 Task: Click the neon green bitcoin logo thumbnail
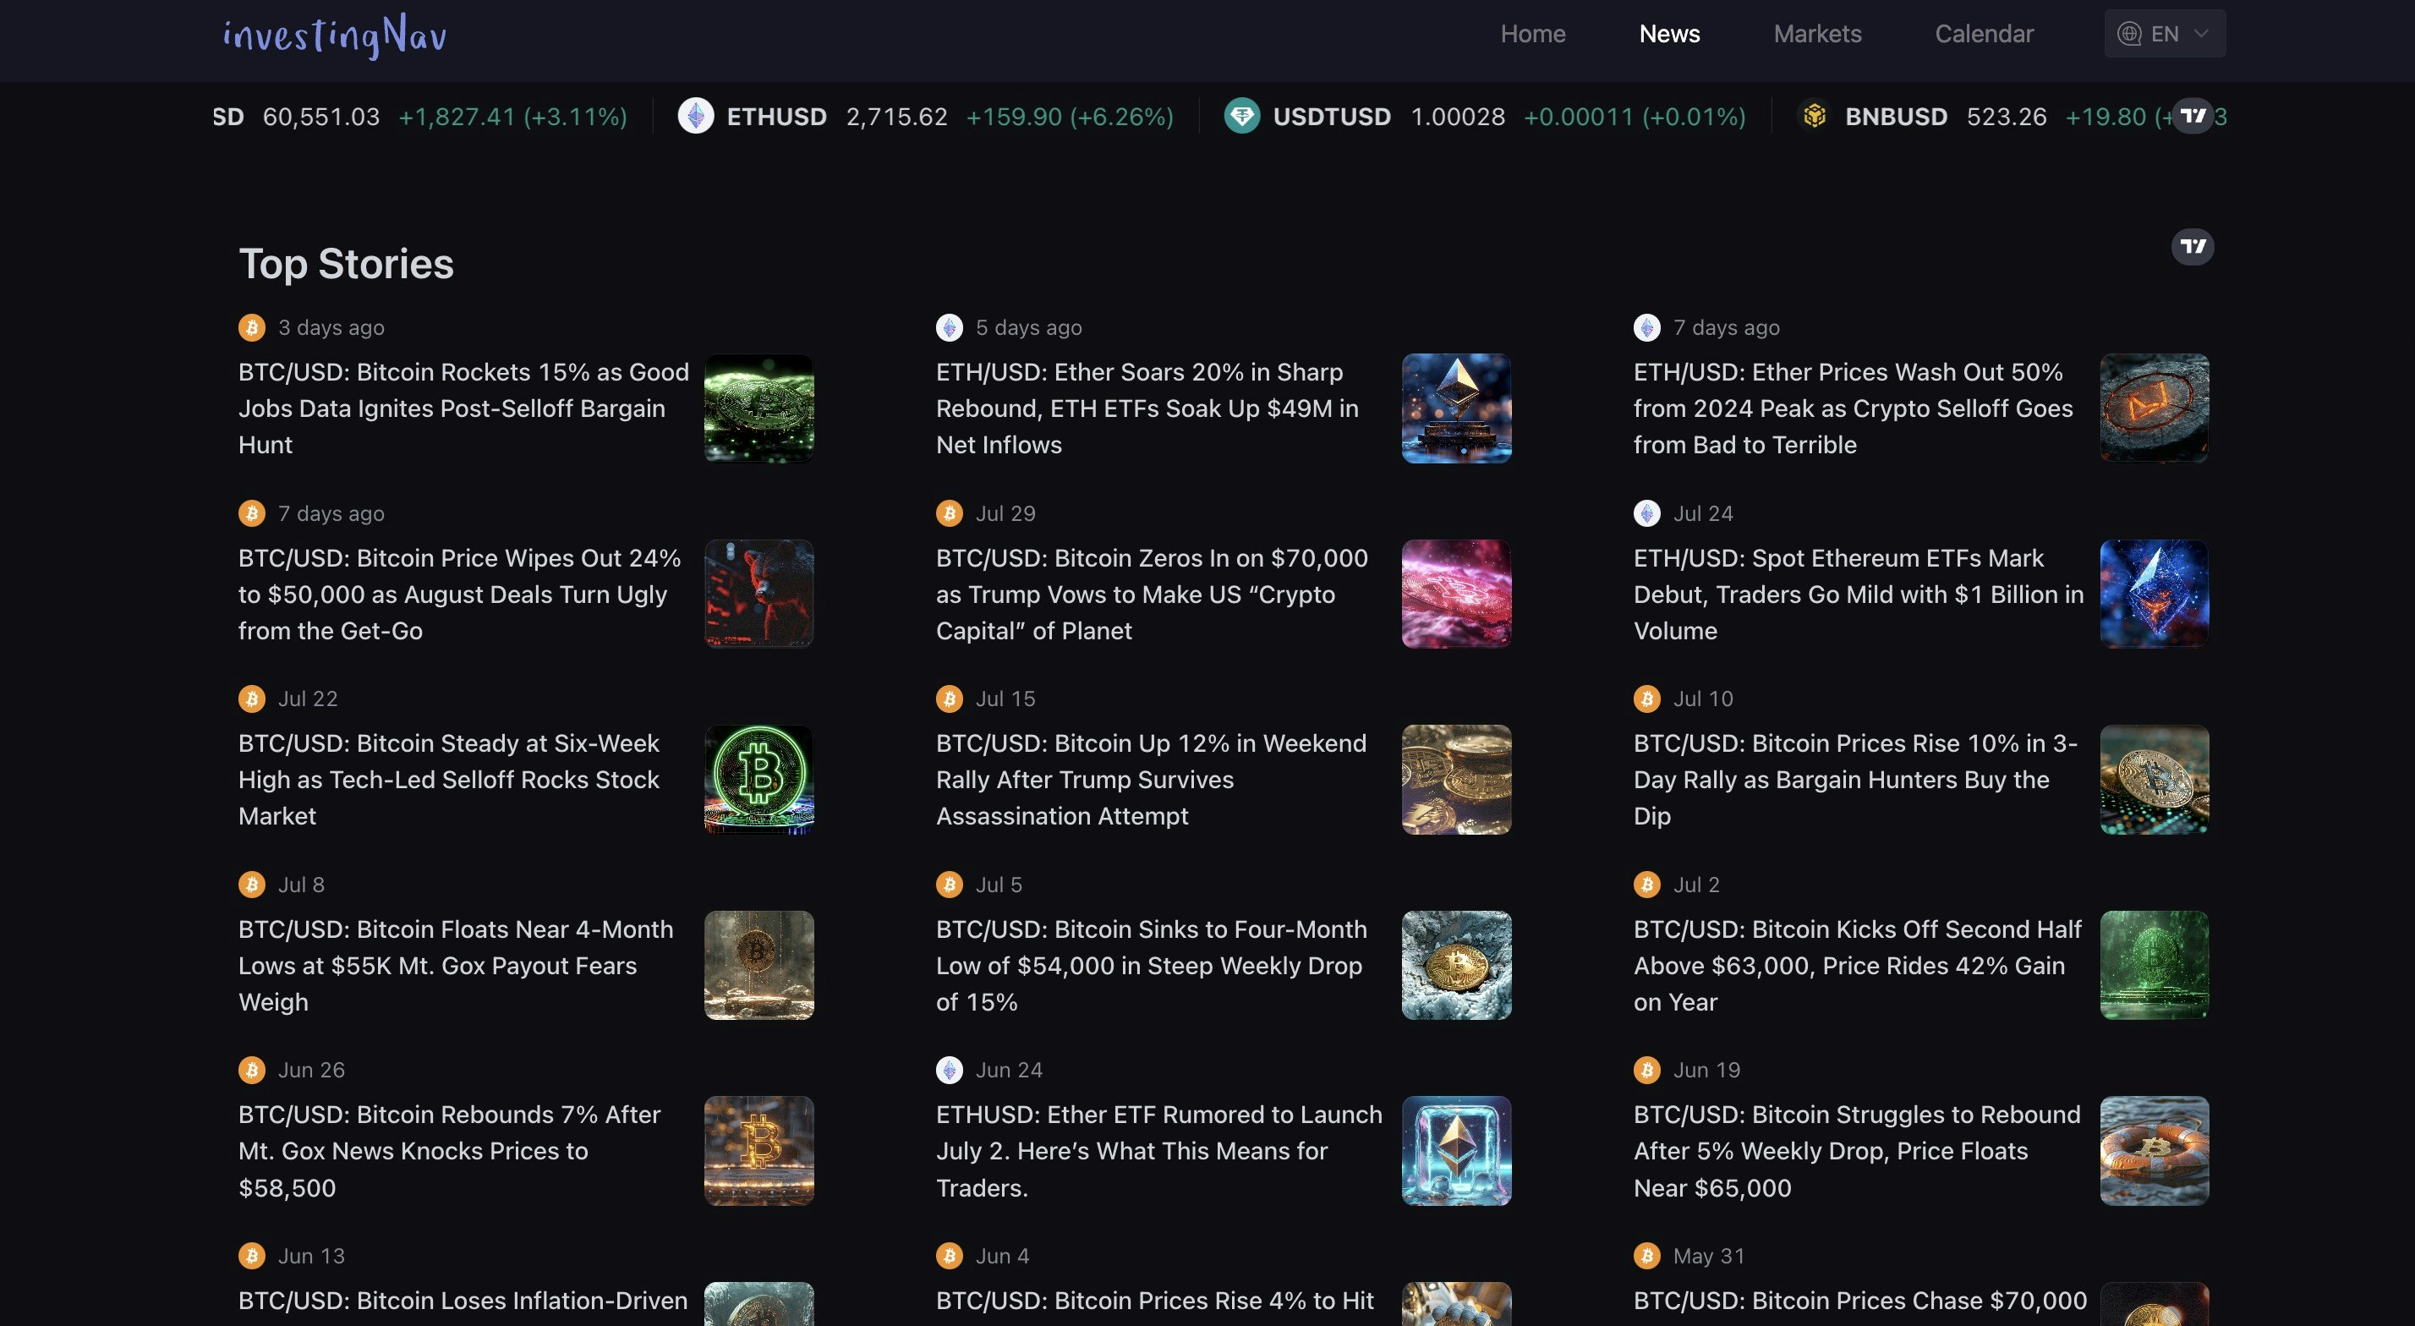pos(758,780)
